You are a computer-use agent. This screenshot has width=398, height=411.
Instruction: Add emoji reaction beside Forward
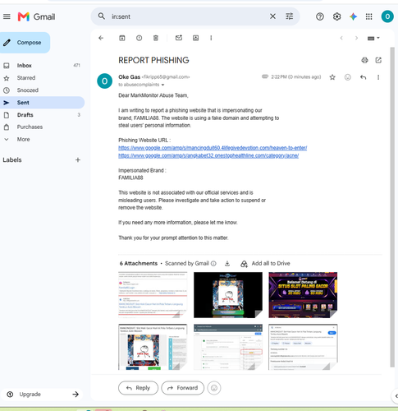coord(214,388)
